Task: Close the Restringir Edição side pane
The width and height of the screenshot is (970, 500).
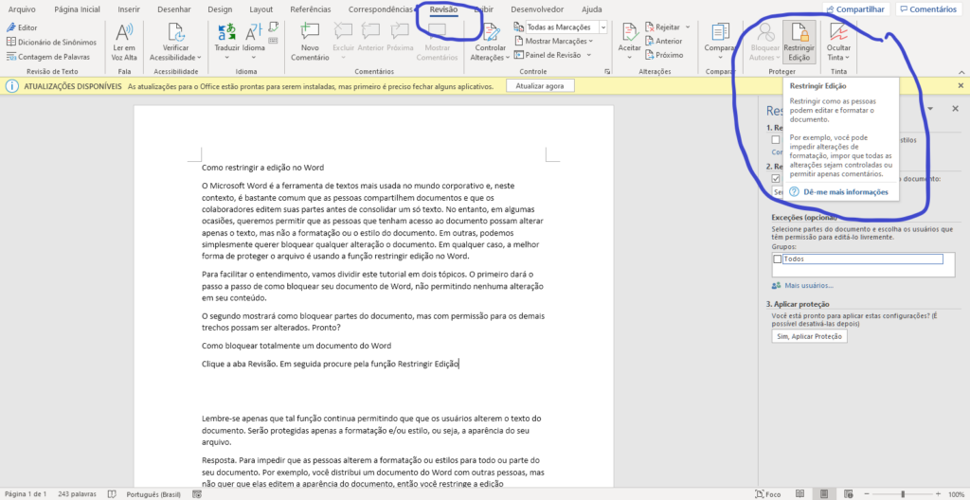Action: point(955,108)
